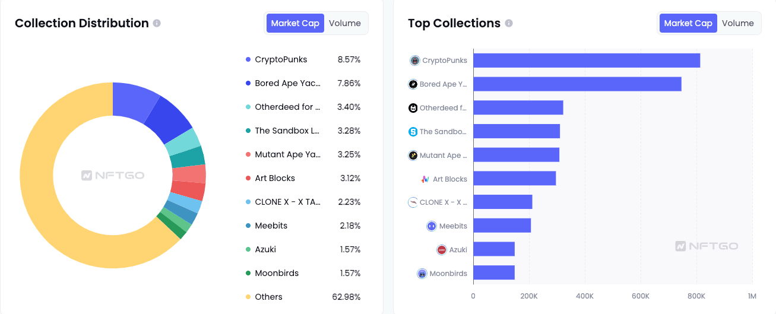The width and height of the screenshot is (776, 314).
Task: Click info icon beside Top Collections title
Action: tap(509, 23)
